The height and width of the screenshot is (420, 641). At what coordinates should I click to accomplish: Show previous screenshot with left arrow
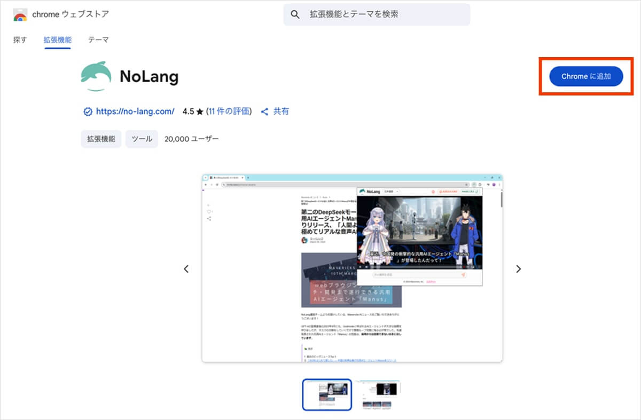tap(186, 269)
